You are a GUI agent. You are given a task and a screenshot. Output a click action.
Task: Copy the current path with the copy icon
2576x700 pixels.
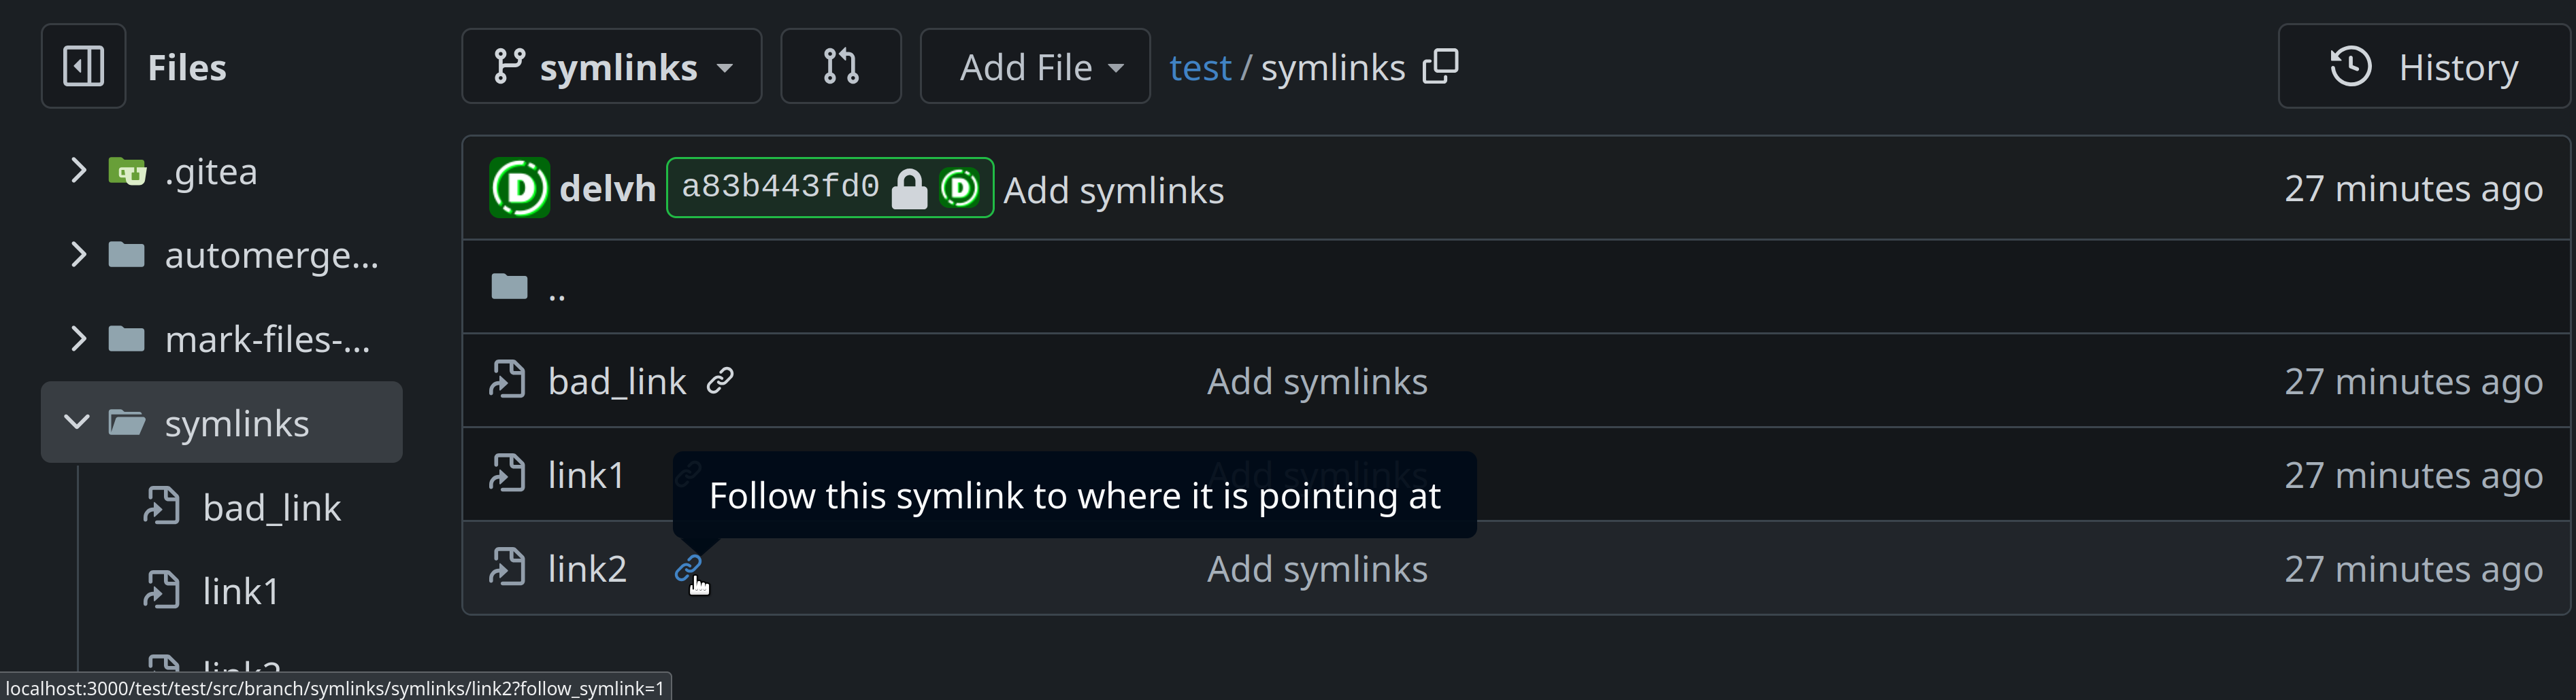(1441, 66)
